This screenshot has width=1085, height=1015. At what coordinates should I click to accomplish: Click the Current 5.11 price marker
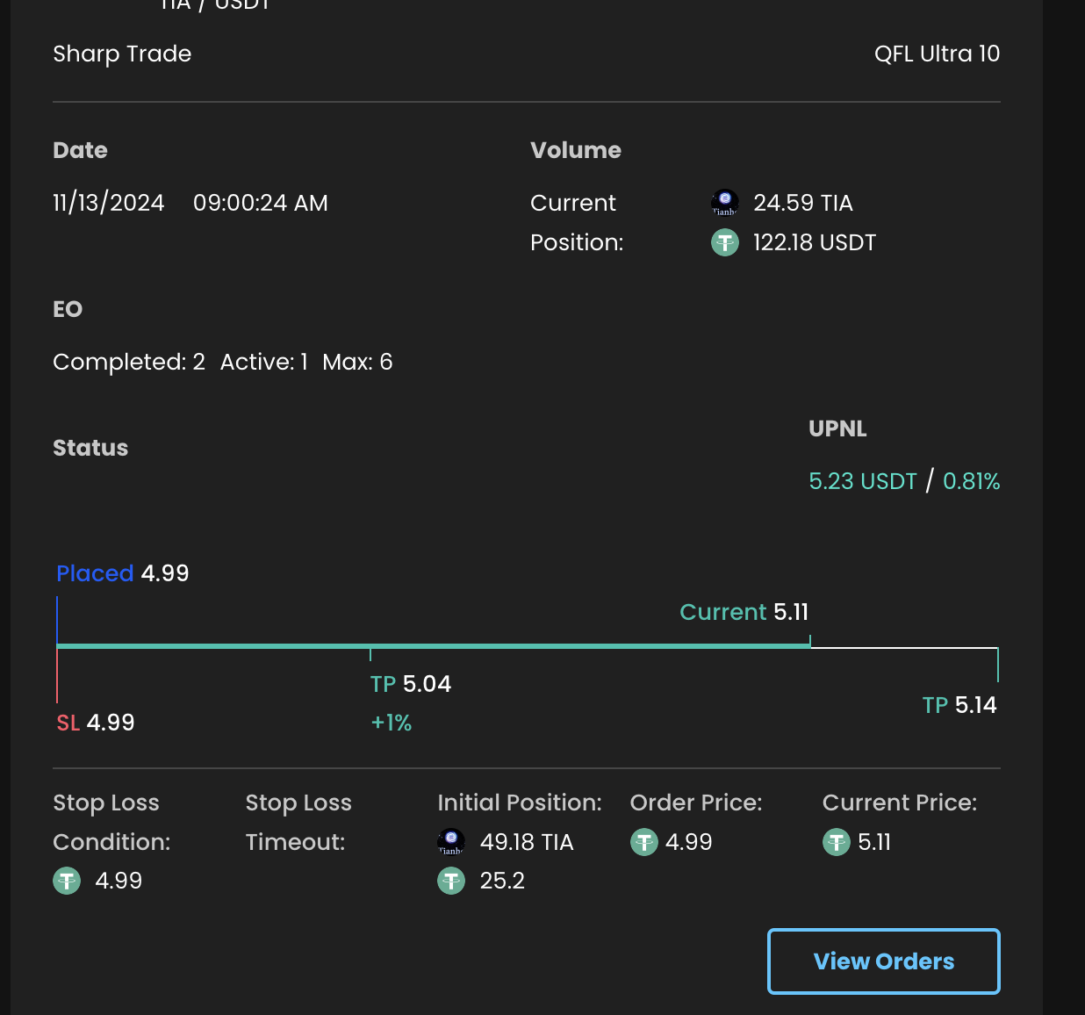point(744,612)
